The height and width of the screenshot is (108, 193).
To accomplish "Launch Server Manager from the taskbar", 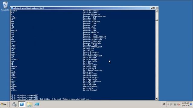I will pos(14,104).
